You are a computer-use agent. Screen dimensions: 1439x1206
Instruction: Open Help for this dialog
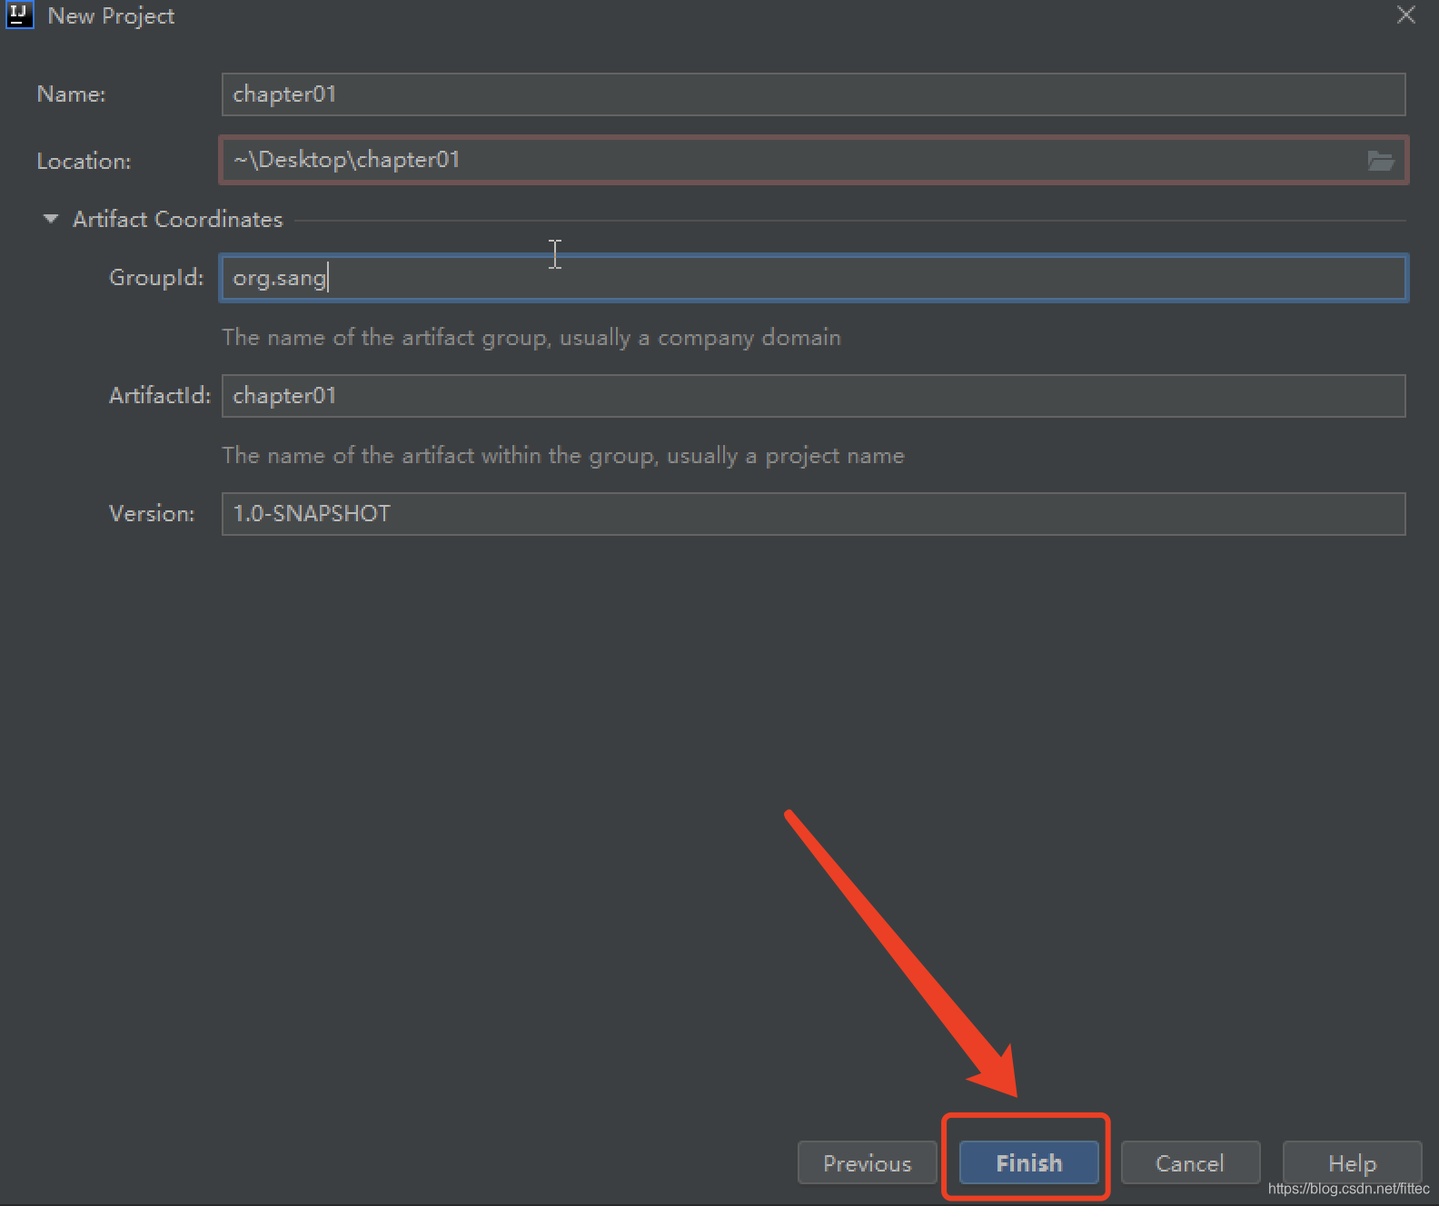[x=1352, y=1163]
